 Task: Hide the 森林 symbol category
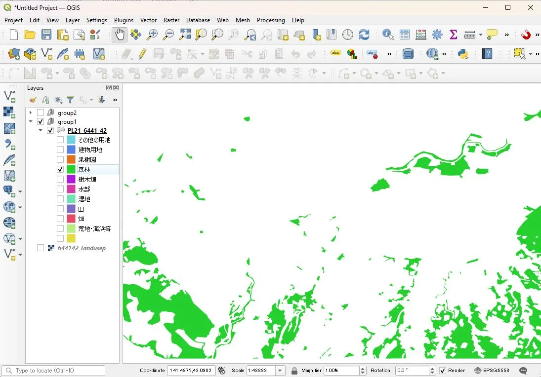[x=60, y=169]
